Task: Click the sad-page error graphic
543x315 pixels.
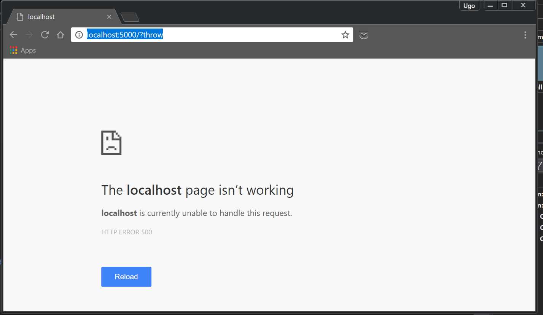Action: click(x=111, y=143)
